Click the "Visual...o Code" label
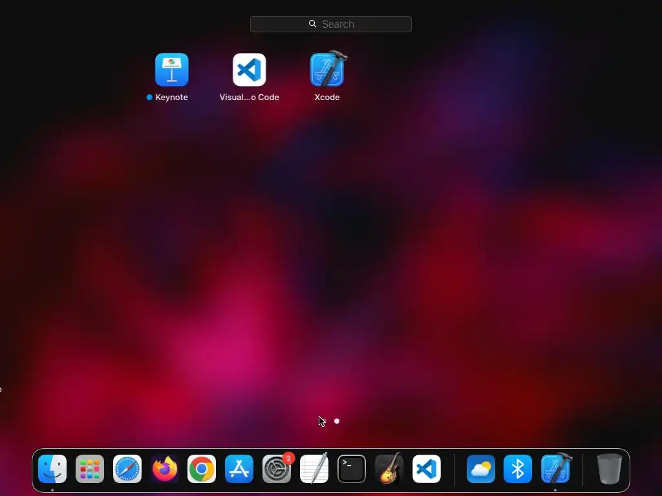The width and height of the screenshot is (662, 496). click(x=249, y=97)
